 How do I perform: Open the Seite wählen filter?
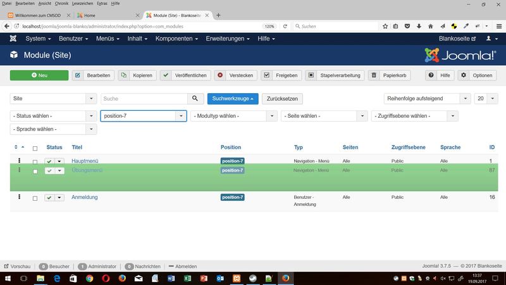click(324, 116)
